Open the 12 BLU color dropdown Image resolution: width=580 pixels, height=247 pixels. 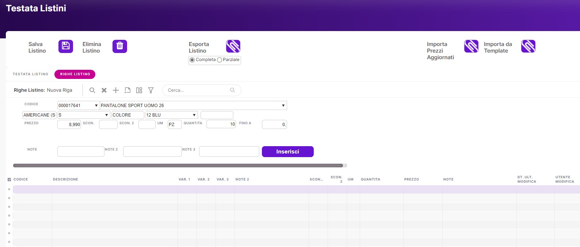coord(194,115)
